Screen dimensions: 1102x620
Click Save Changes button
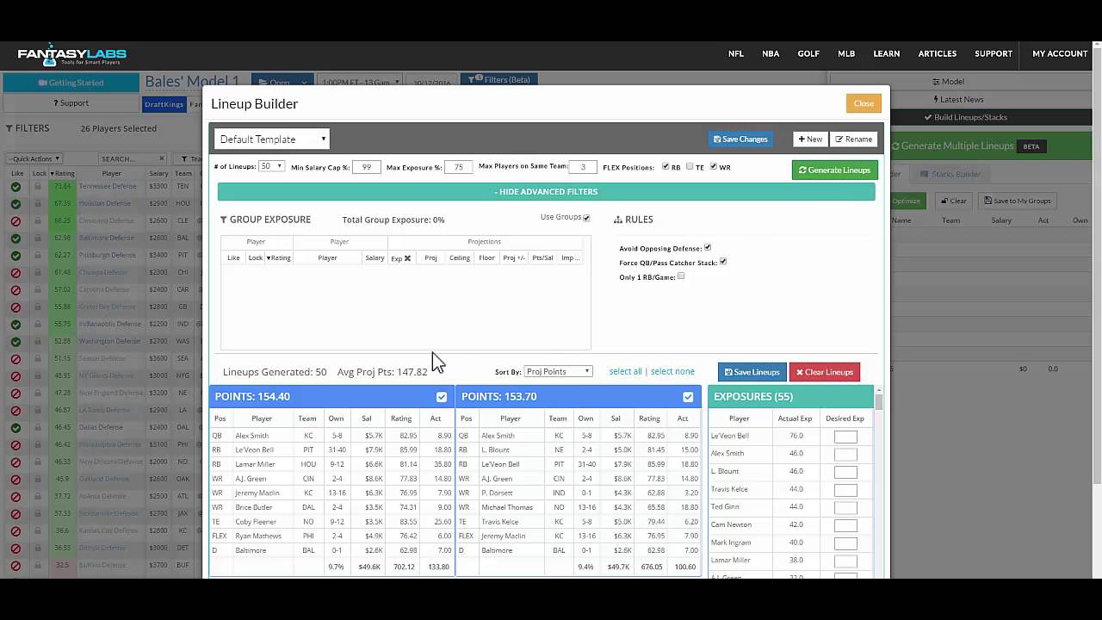tap(740, 139)
